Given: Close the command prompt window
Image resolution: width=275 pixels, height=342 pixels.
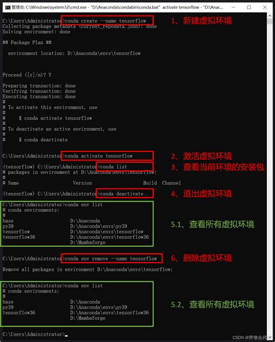Looking at the screenshot, I should [265, 7].
